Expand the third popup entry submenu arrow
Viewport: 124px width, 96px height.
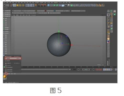tap(20, 61)
